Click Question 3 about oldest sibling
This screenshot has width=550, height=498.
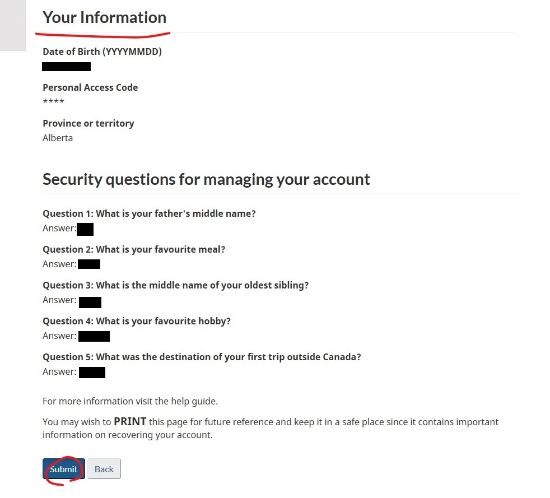(x=175, y=285)
